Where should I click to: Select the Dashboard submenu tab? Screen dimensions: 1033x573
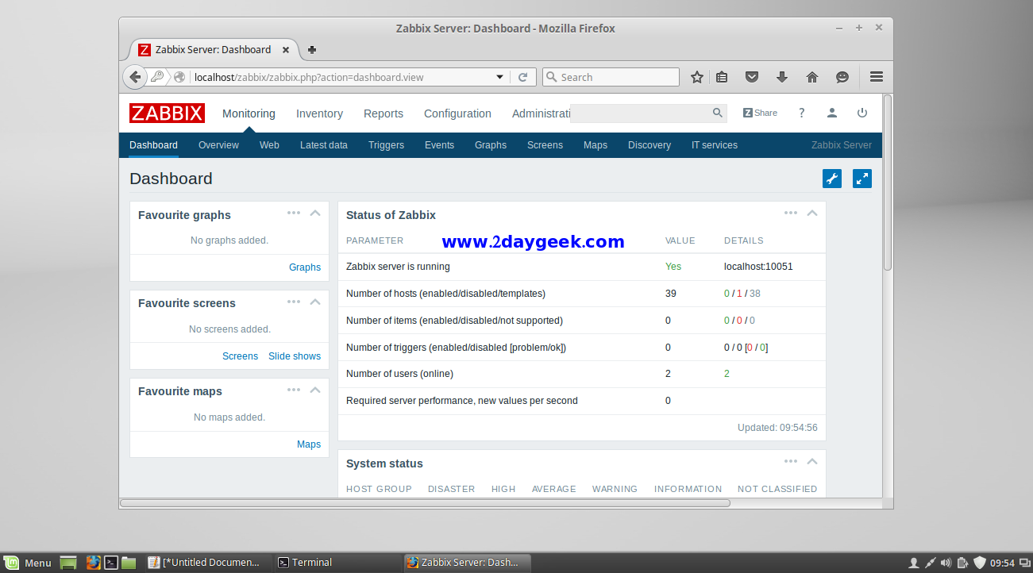click(153, 145)
